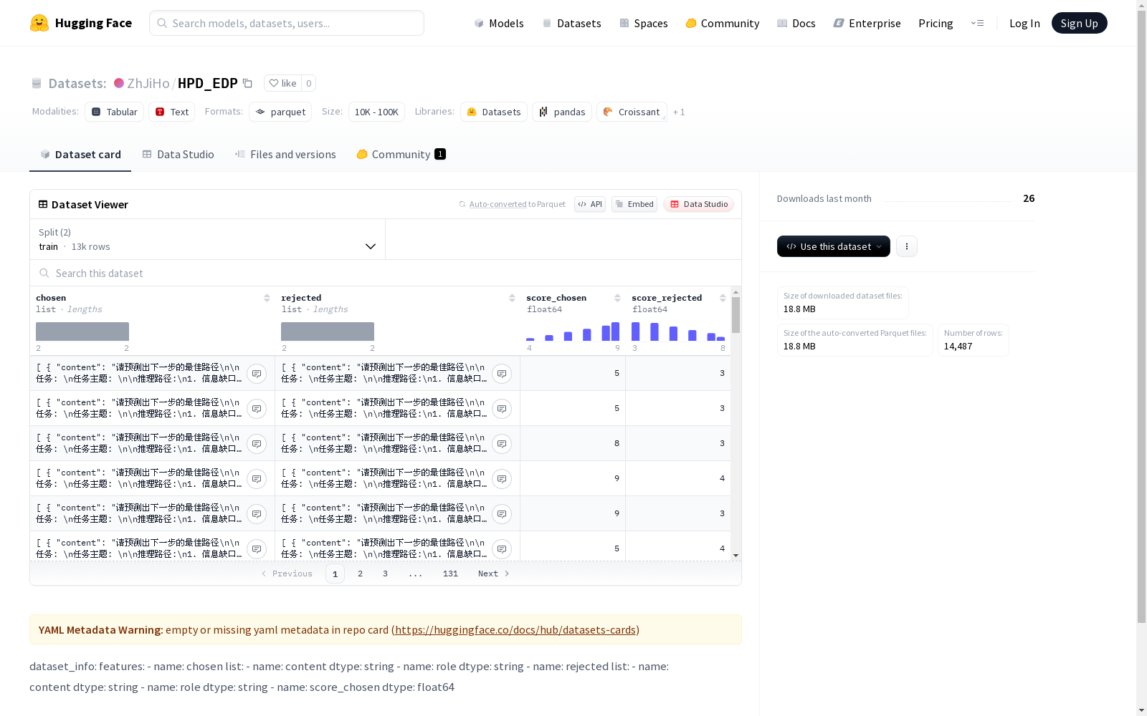1147x716 pixels.
Task: Expand chat preview in sixth chosen row
Action: click(257, 549)
